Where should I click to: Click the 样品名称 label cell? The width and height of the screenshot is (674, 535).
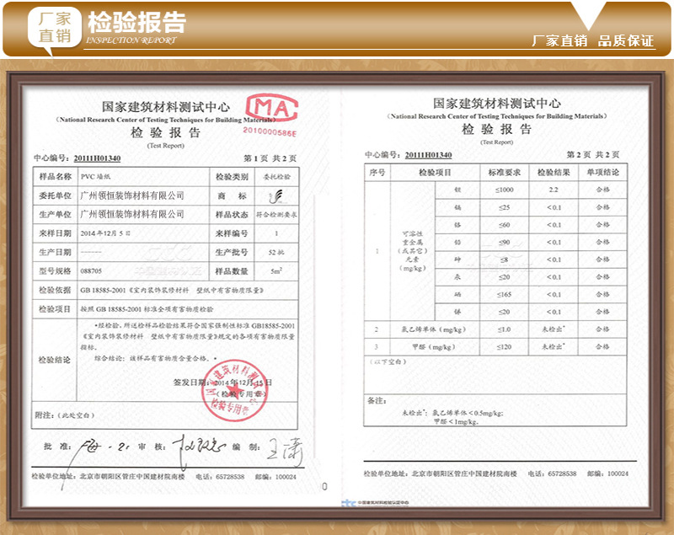55,177
